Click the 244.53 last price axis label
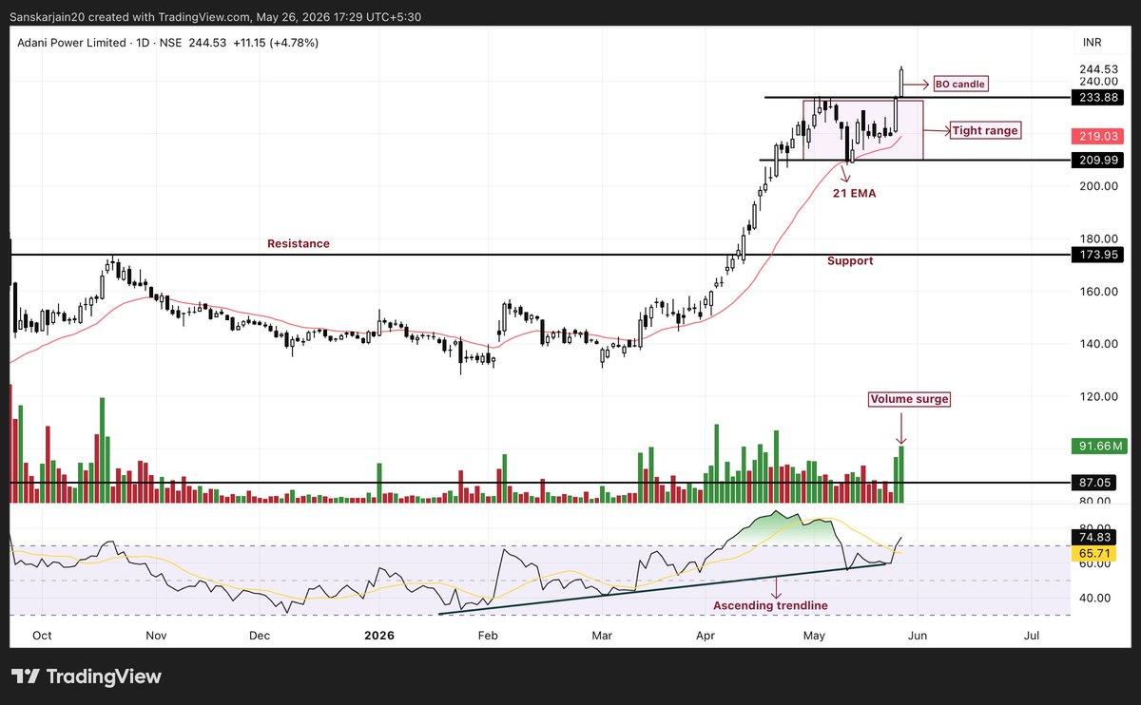This screenshot has height=705, width=1141. coord(1099,68)
